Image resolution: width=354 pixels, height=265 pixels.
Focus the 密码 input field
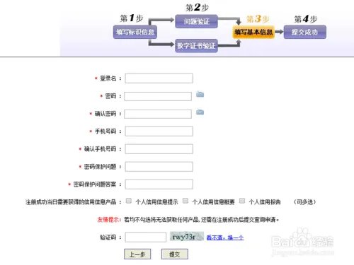point(158,96)
